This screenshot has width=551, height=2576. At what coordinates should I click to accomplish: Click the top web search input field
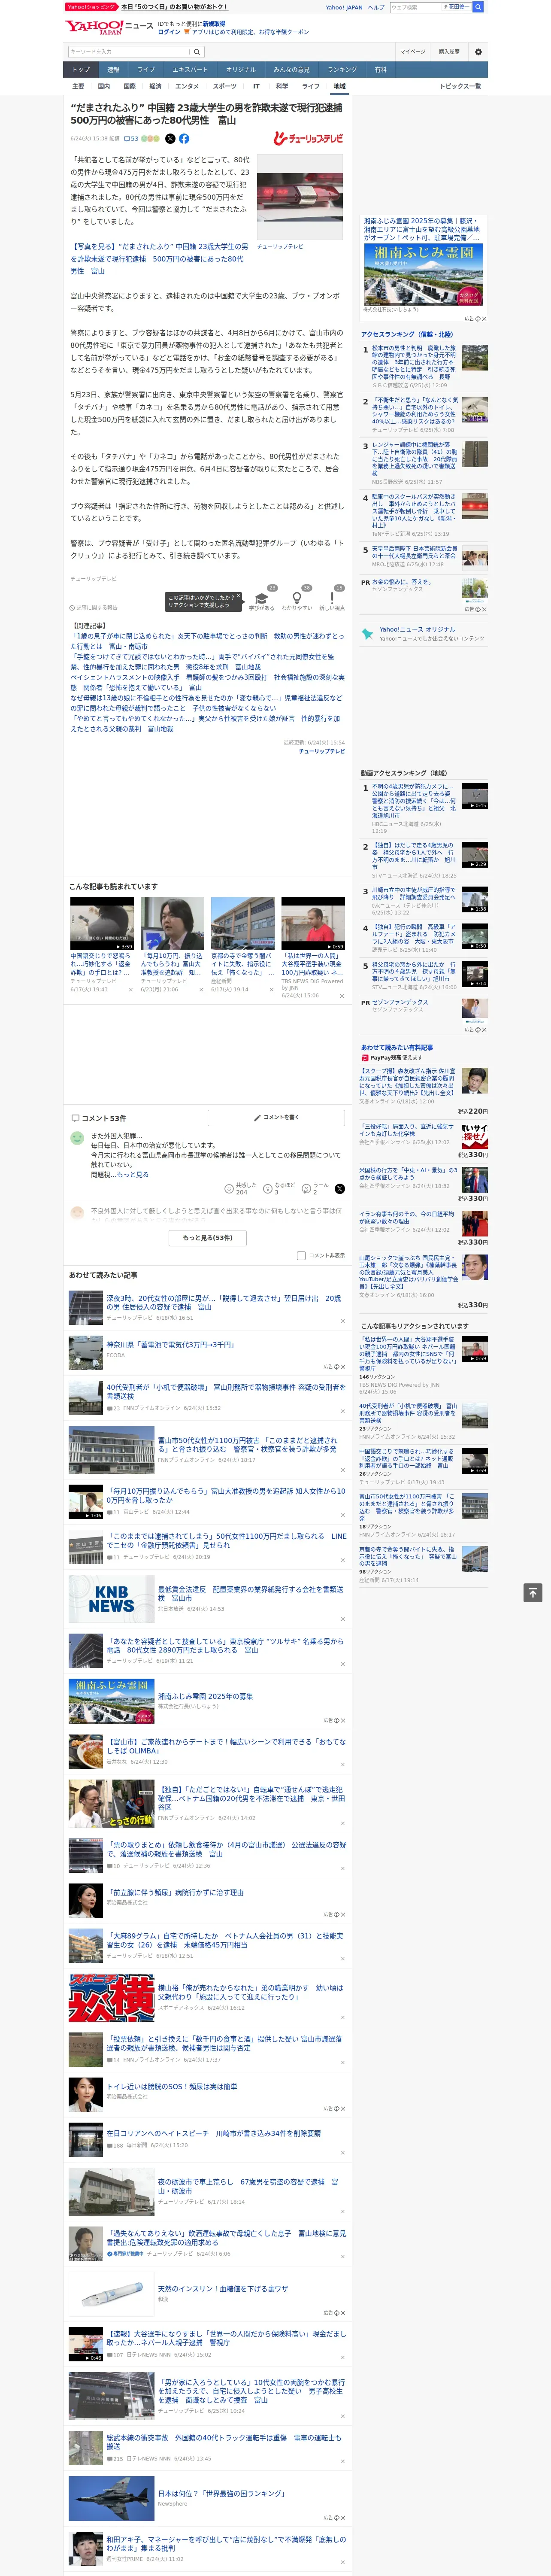tap(415, 7)
